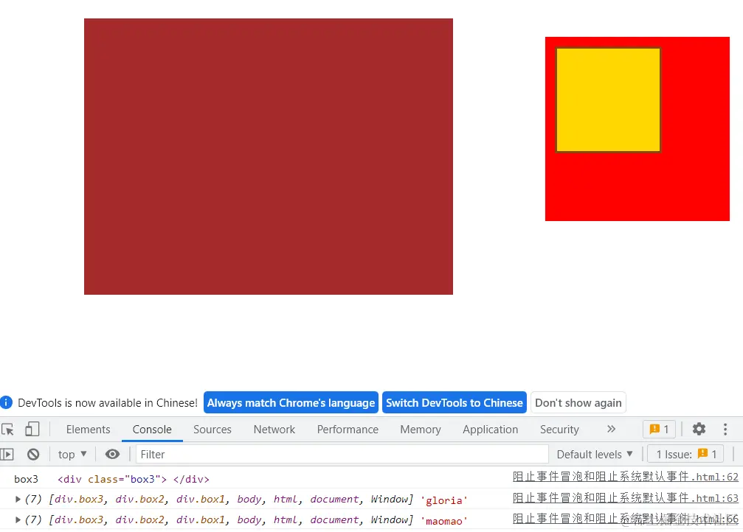Click the large brown box on the page
This screenshot has width=743, height=532.
coord(268,156)
